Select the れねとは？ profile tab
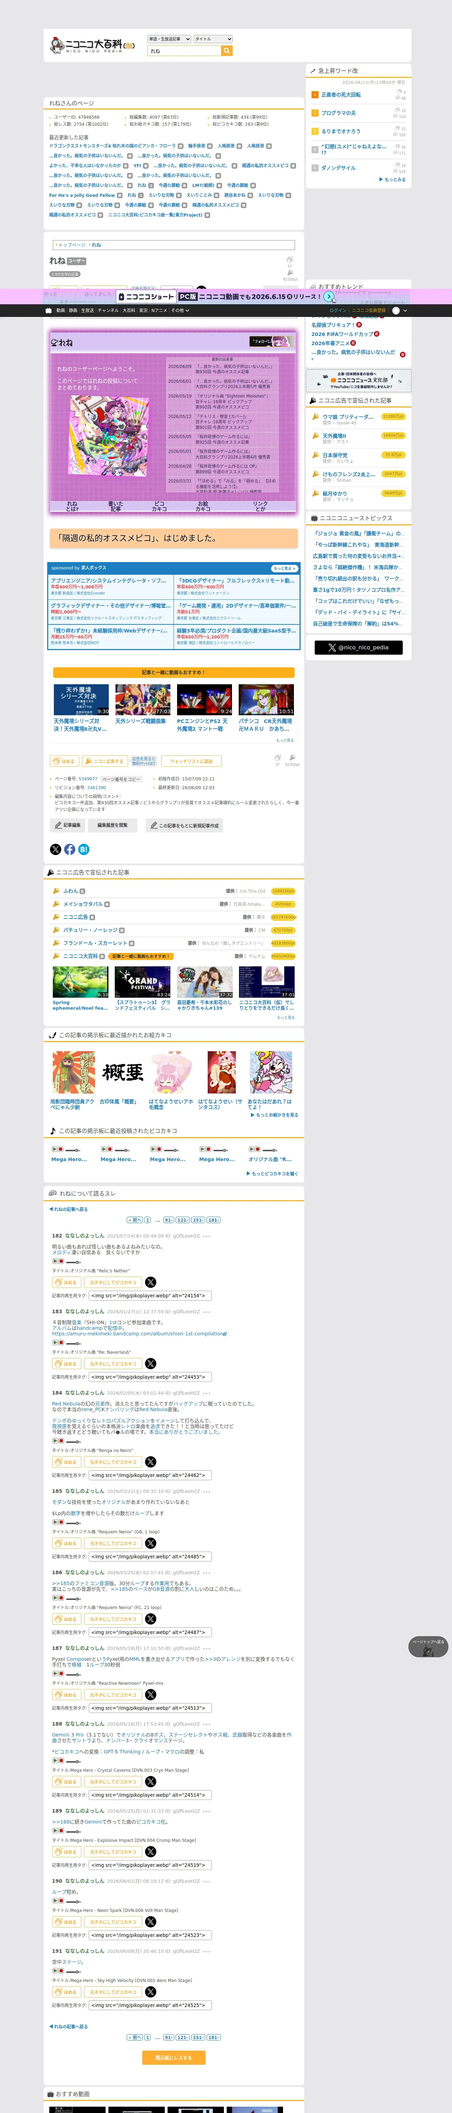 point(72,506)
